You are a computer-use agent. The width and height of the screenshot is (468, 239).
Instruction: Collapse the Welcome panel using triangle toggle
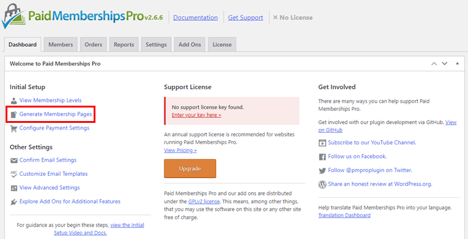458,63
